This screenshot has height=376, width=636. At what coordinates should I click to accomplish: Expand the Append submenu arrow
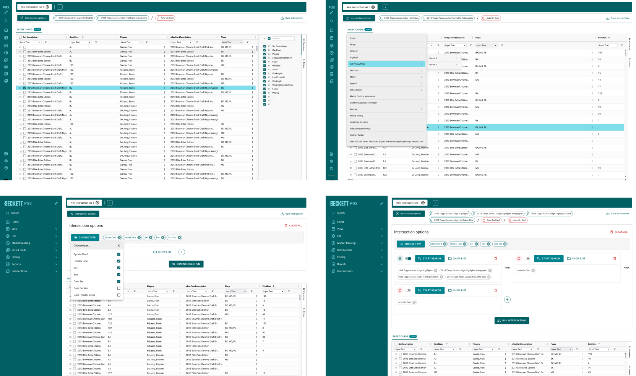coord(422,83)
